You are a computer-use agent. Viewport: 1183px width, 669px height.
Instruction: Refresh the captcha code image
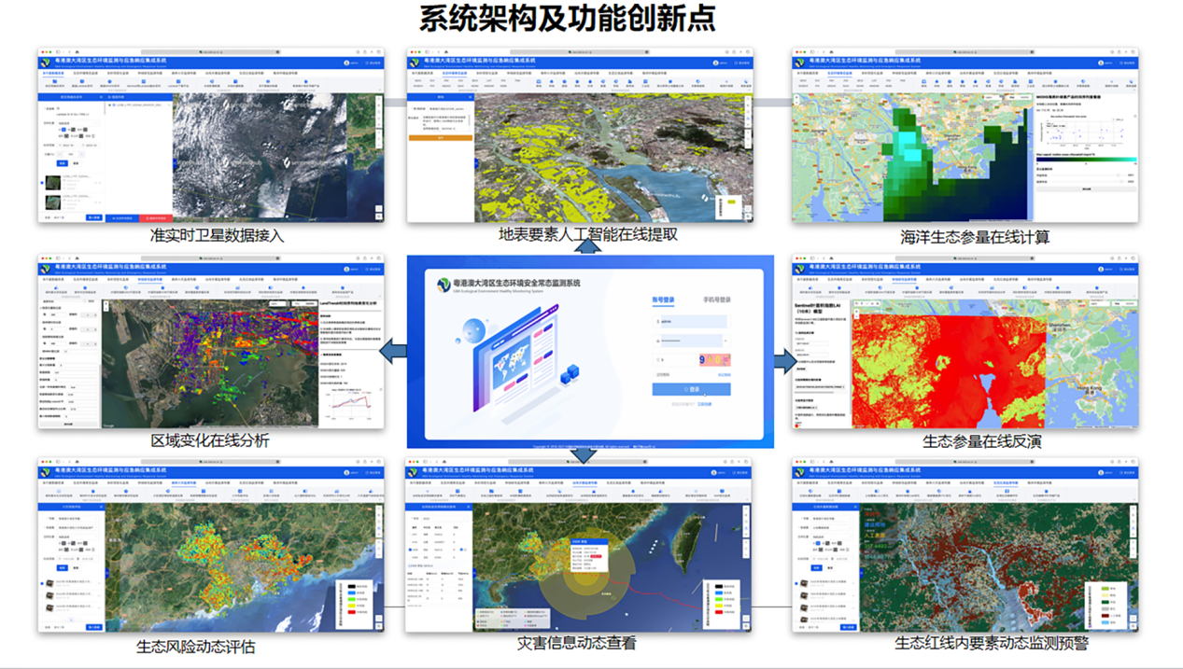[x=715, y=359]
